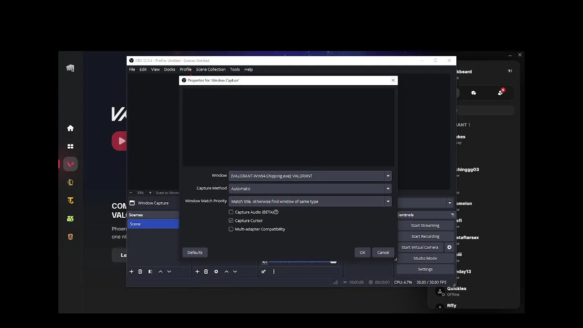
Task: Open the View menu in OBS
Action: 155,69
